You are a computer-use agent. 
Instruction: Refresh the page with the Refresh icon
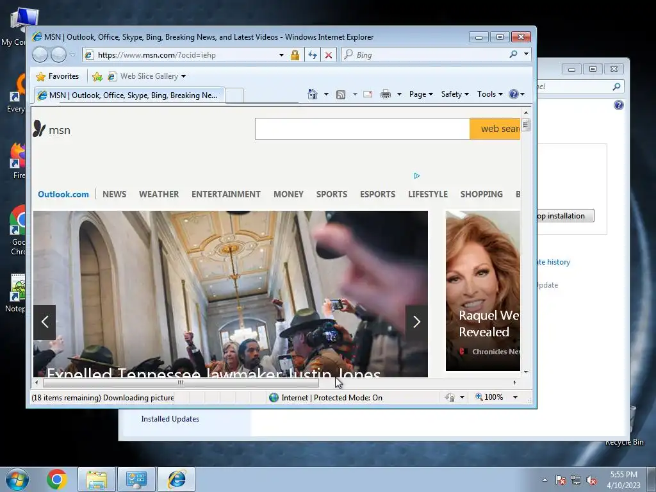coord(313,55)
